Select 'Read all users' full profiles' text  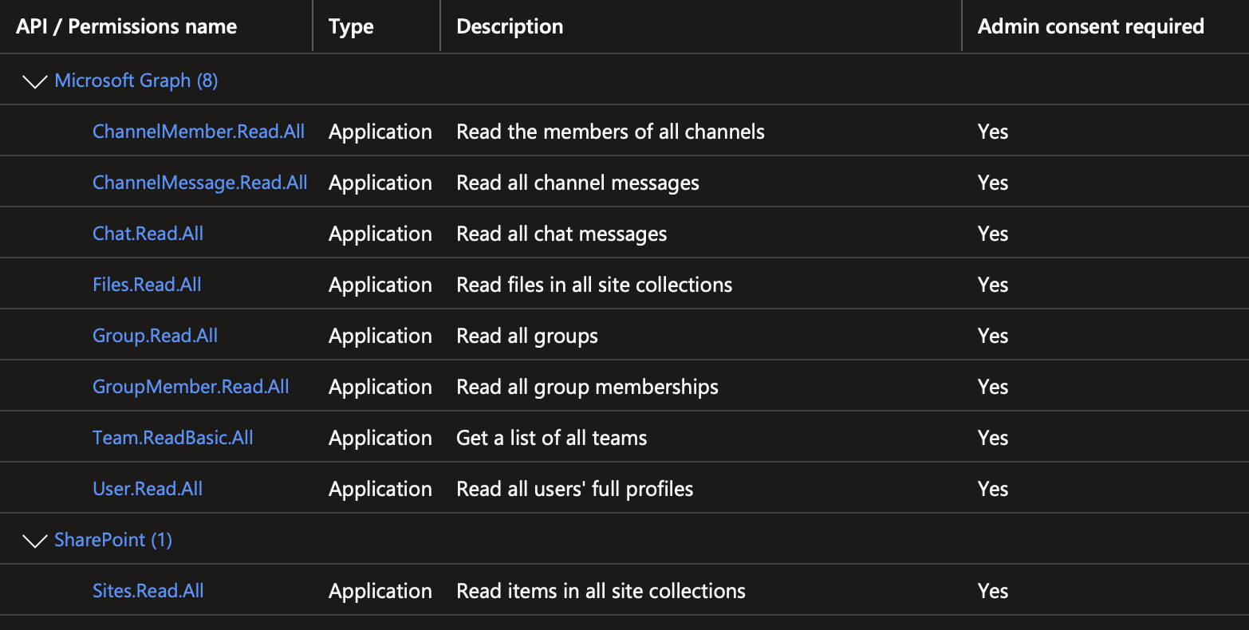click(574, 489)
